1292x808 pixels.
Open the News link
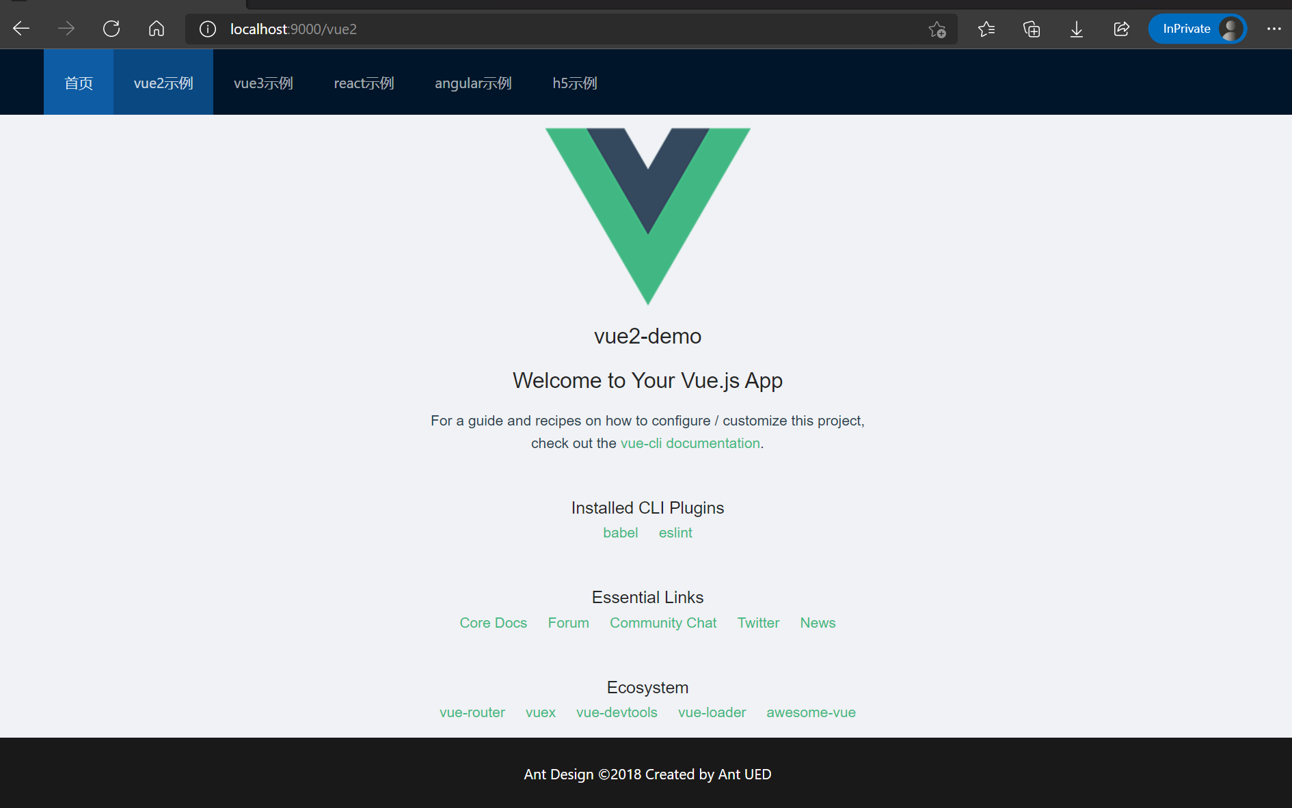point(818,623)
